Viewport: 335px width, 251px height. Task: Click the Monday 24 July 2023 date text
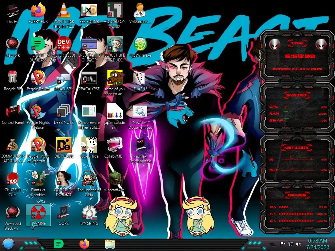[297, 69]
